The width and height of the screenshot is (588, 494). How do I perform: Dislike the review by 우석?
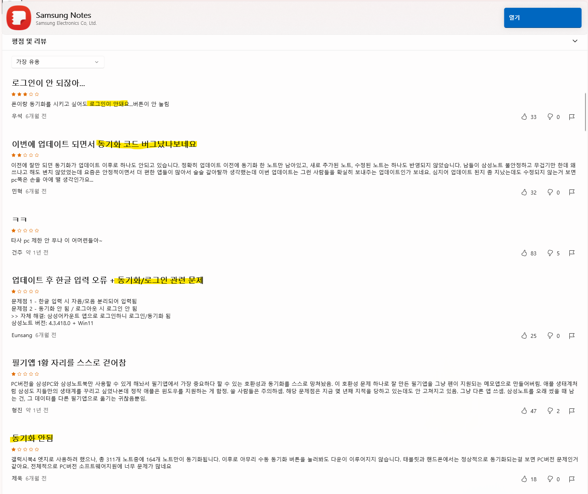(550, 117)
